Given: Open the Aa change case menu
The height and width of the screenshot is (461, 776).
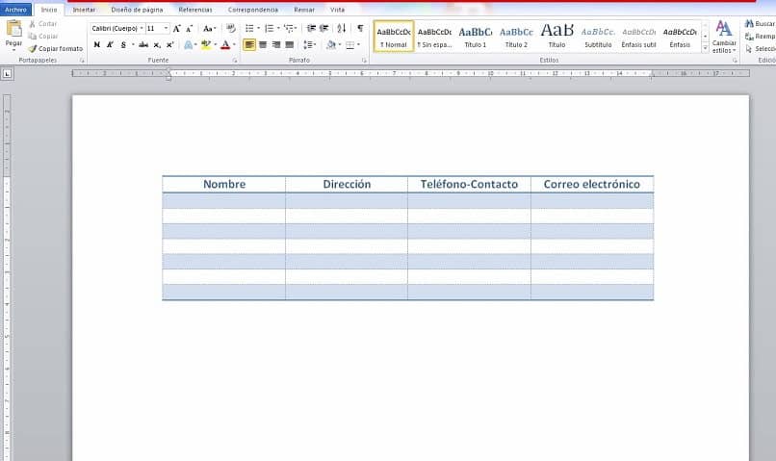Looking at the screenshot, I should [x=209, y=29].
